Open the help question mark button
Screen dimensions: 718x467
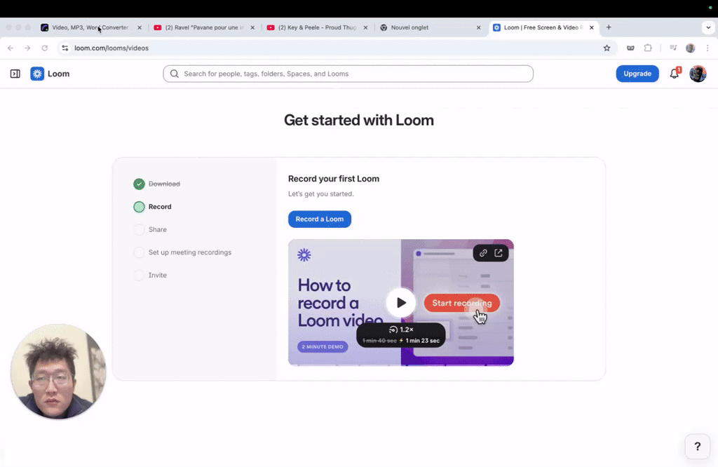click(x=698, y=447)
